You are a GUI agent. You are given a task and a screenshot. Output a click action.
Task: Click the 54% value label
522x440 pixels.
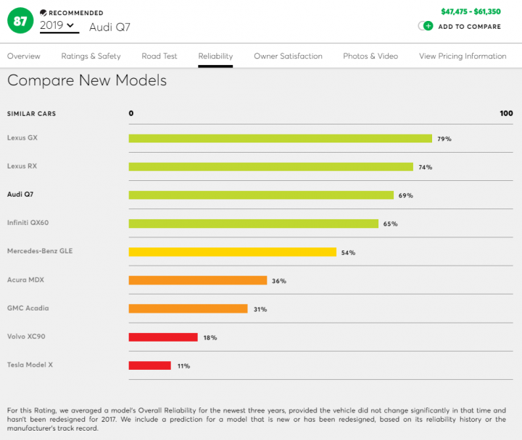coord(348,253)
